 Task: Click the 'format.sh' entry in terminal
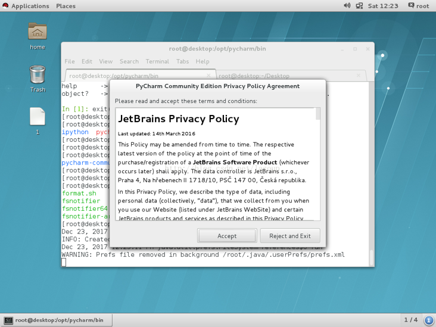(x=79, y=193)
